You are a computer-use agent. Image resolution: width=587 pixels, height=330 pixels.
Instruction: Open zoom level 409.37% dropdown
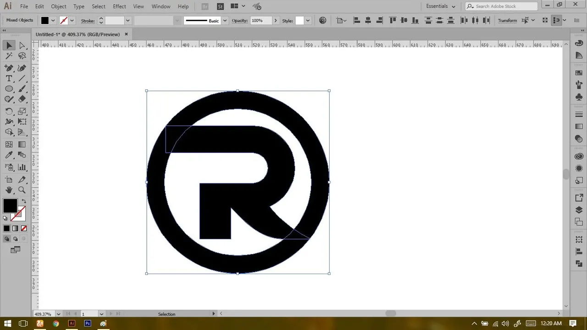[x=58, y=314]
